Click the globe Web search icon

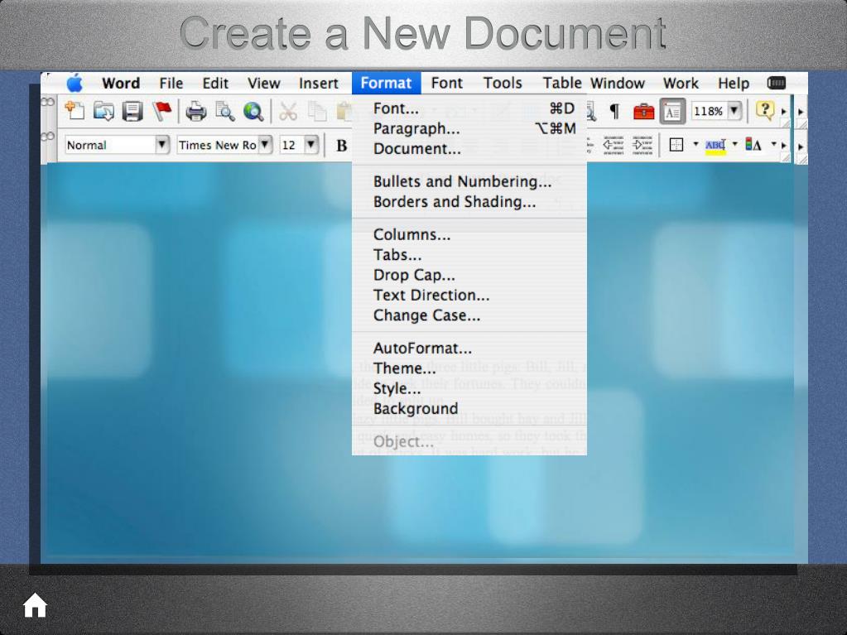[253, 111]
